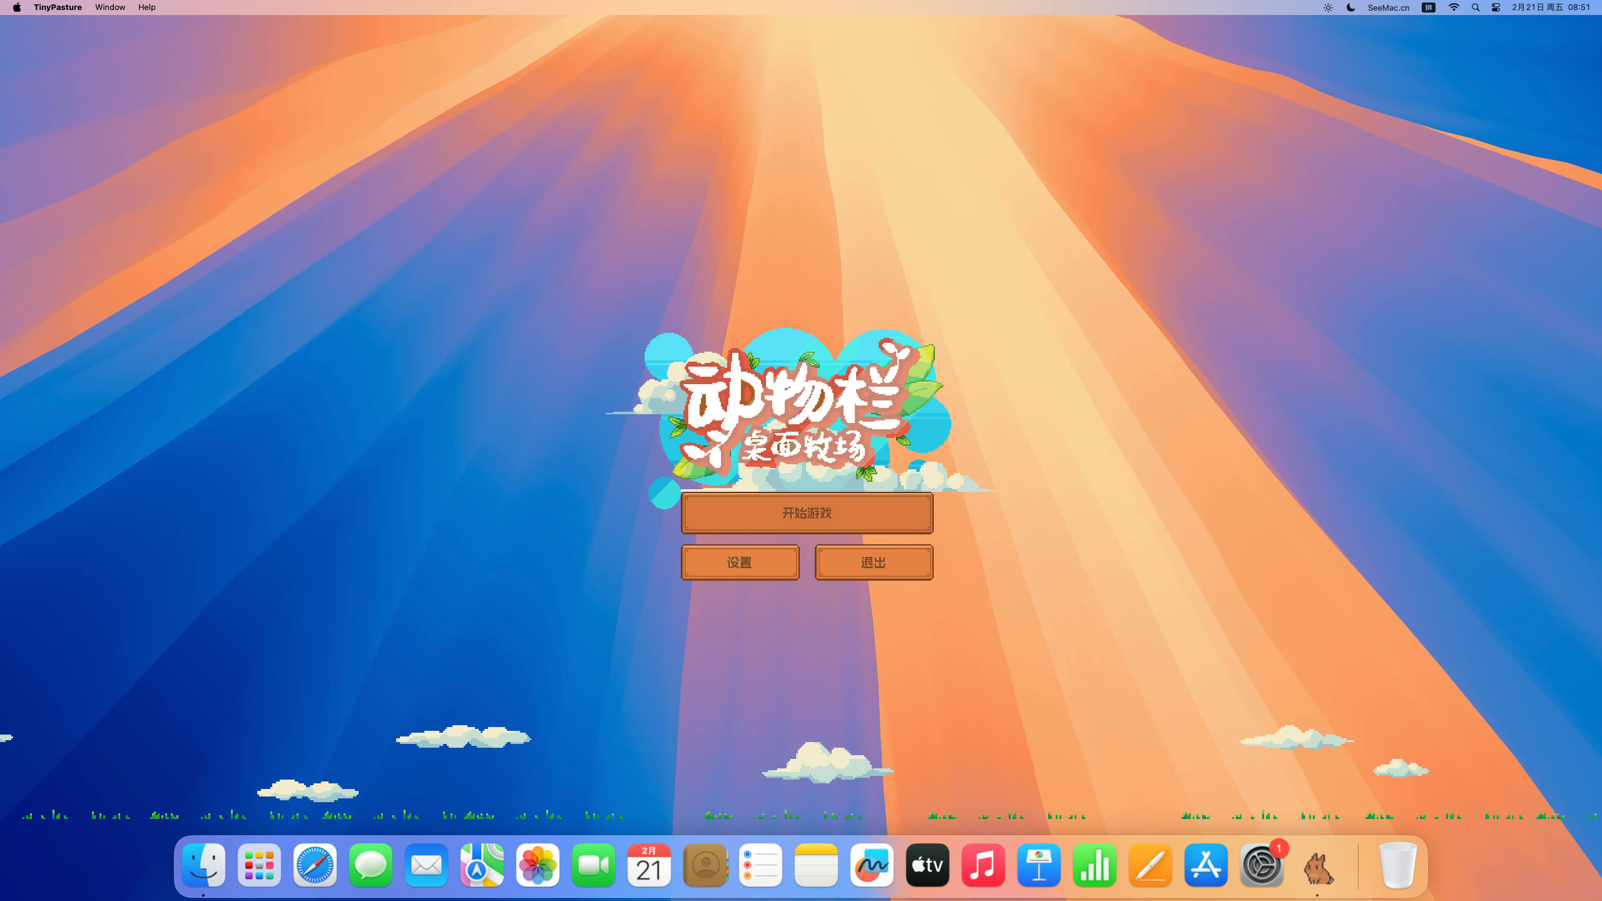Launch Numbers from the Dock

coord(1094,865)
